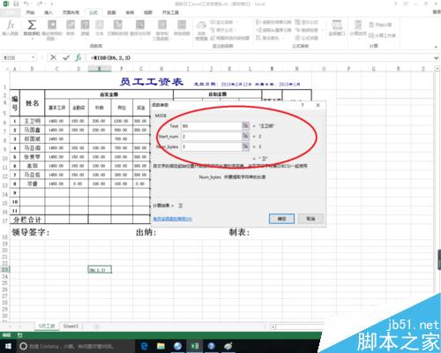Click the vertical scrollbar thumb
Screen dimensions: 441x353
pyautogui.click(x=439, y=259)
